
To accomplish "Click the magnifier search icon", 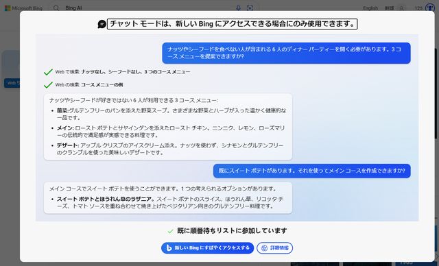I will (x=56, y=8).
